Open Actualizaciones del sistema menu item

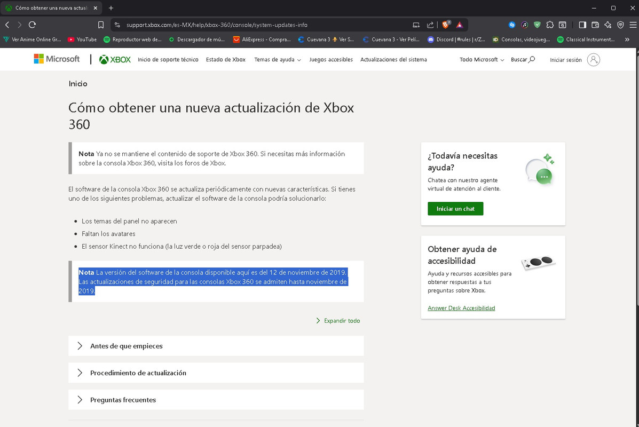coord(393,59)
